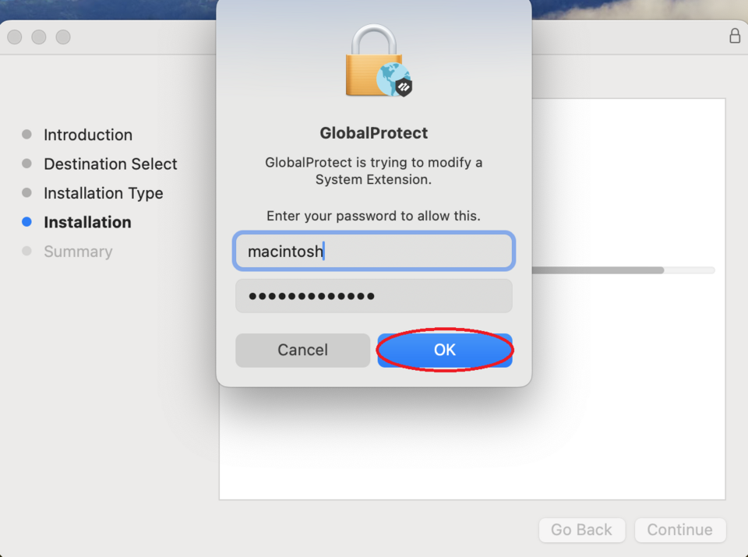
Task: Click the lock icon in the installer title bar
Action: pos(735,37)
